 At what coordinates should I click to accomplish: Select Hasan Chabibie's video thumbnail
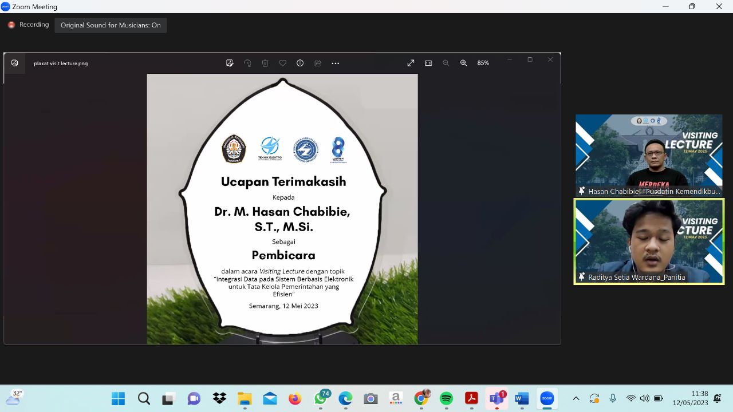click(x=649, y=155)
